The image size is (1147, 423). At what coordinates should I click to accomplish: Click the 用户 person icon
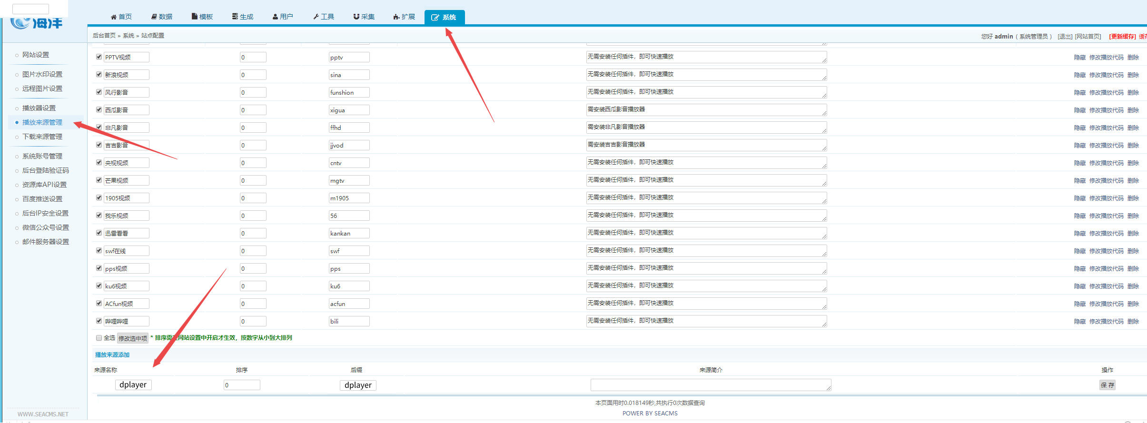(275, 17)
